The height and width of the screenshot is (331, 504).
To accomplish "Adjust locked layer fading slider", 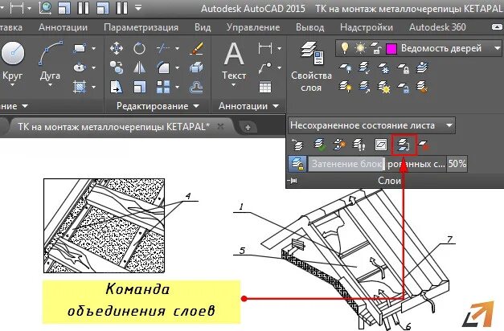I will [377, 164].
